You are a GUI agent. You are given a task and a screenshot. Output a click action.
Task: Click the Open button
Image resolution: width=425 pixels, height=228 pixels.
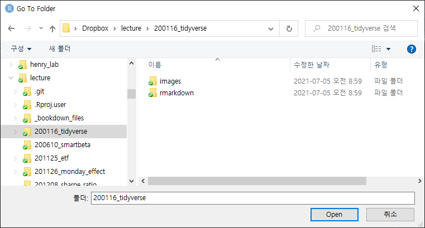(334, 215)
